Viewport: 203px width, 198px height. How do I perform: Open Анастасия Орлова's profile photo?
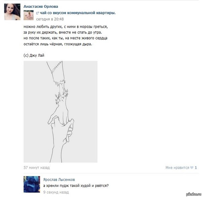12,12
